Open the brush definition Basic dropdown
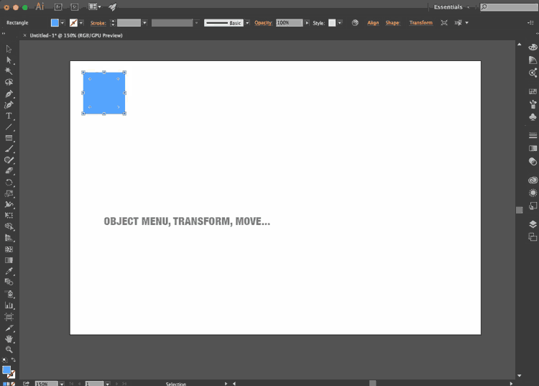This screenshot has width=539, height=386. coord(247,23)
